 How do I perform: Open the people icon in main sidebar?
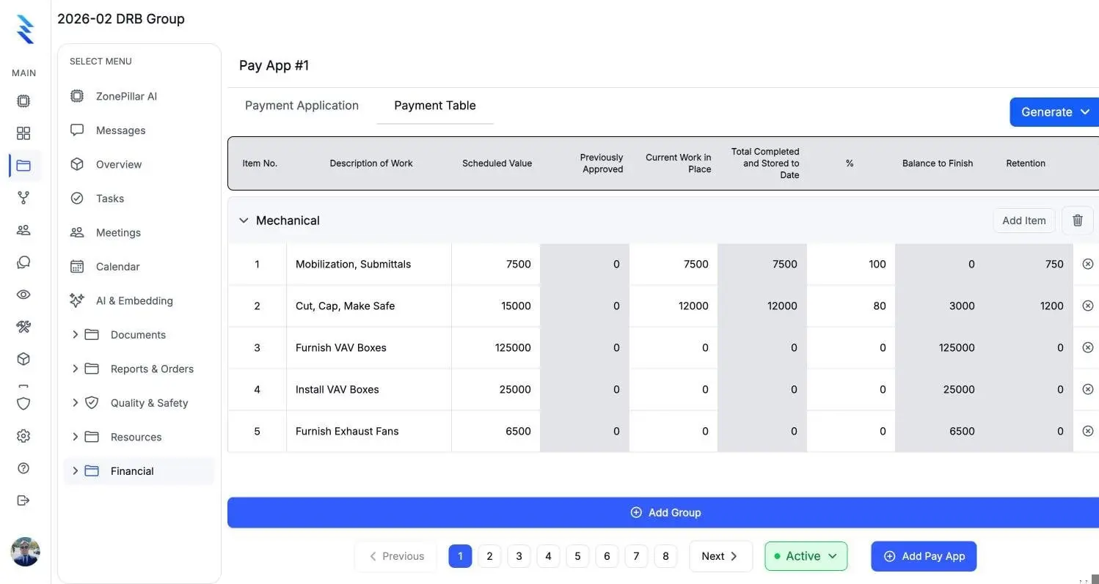point(23,230)
